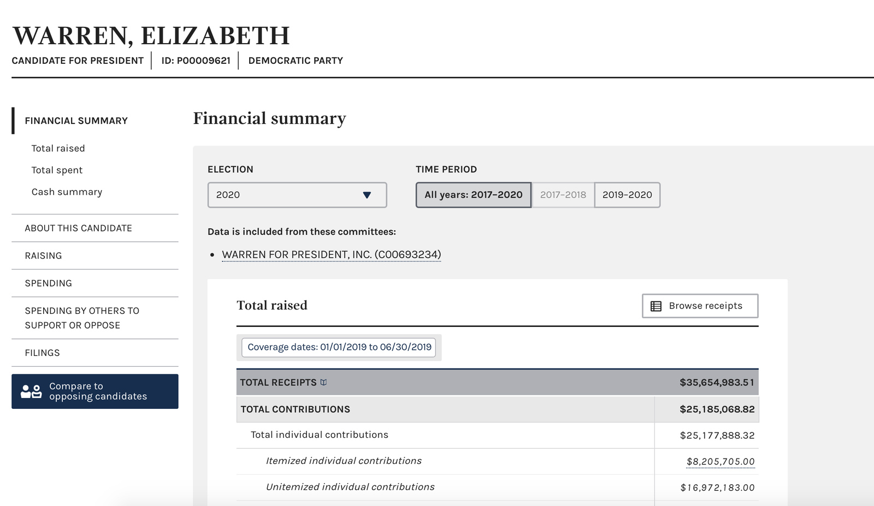This screenshot has height=506, width=874.
Task: Select FINANCIAL SUMMARY in the sidebar
Action: click(x=76, y=121)
